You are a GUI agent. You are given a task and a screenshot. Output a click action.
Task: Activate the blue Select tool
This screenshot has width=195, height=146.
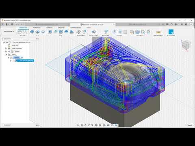click(171, 32)
